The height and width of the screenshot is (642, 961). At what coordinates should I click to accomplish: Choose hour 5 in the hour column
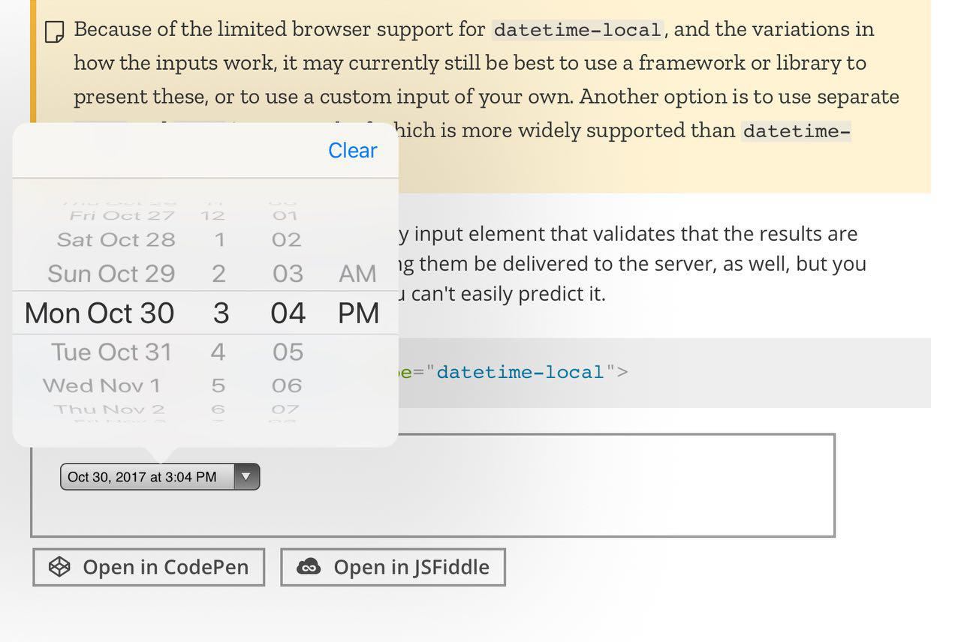(x=218, y=385)
